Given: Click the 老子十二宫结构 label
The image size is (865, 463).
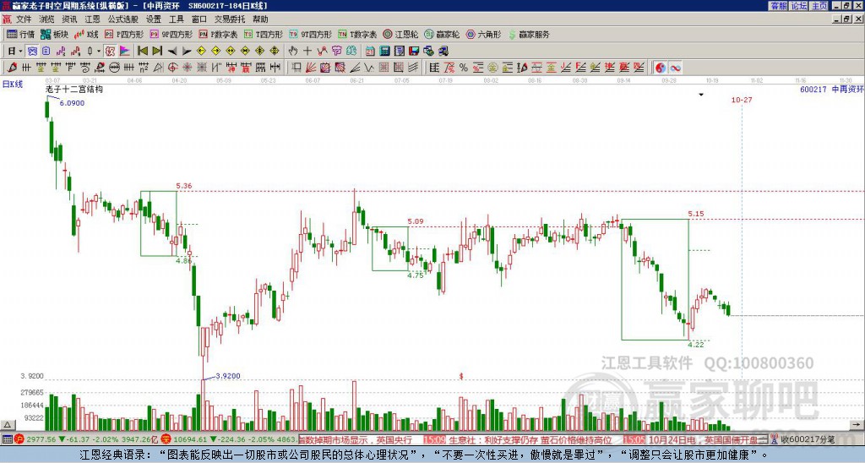Looking at the screenshot, I should (74, 89).
